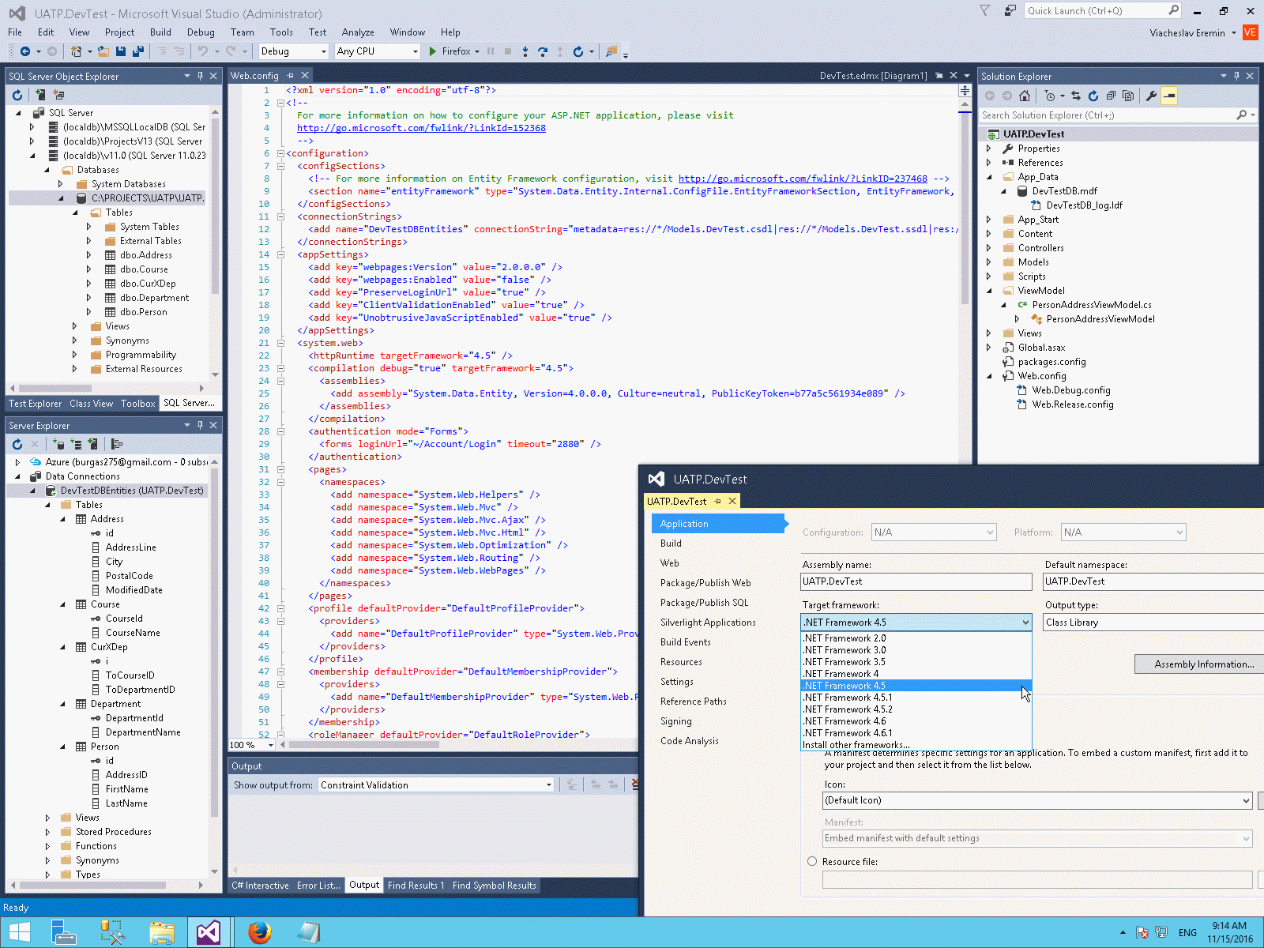Click the Undo toolbar icon
Screen dimensions: 1264x948
pyautogui.click(x=203, y=51)
